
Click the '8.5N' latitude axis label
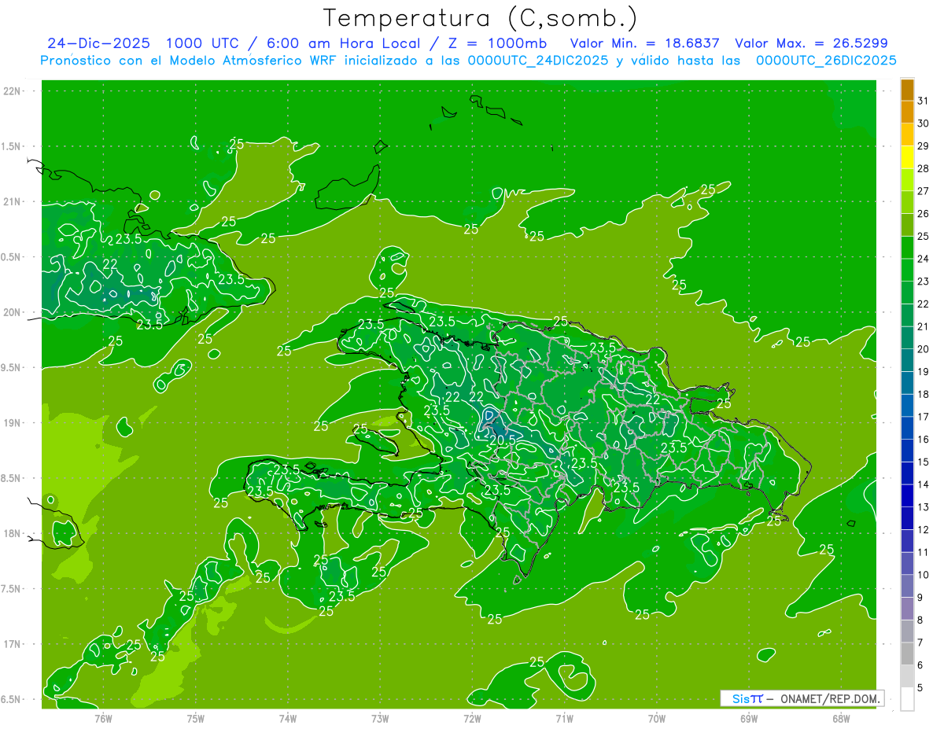[12, 478]
